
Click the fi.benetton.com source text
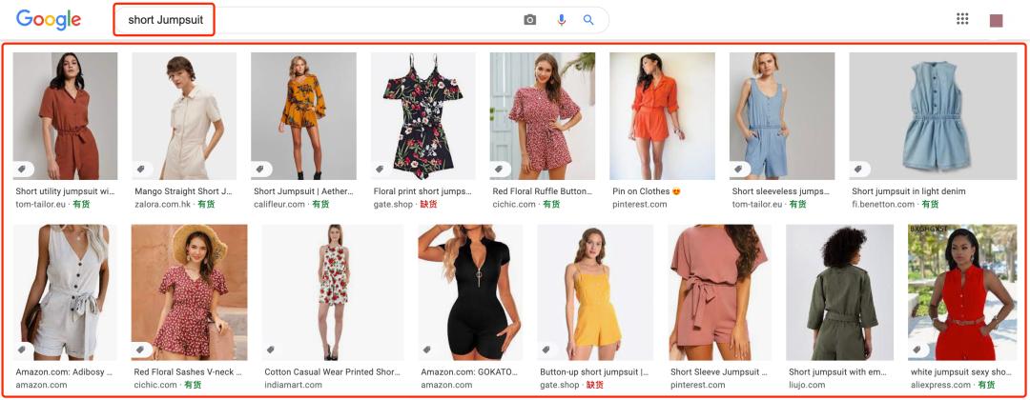click(x=883, y=204)
